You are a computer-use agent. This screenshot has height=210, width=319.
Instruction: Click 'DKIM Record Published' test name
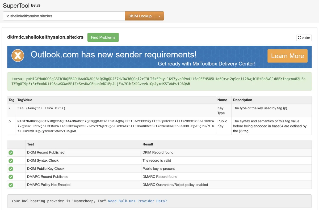point(46,152)
